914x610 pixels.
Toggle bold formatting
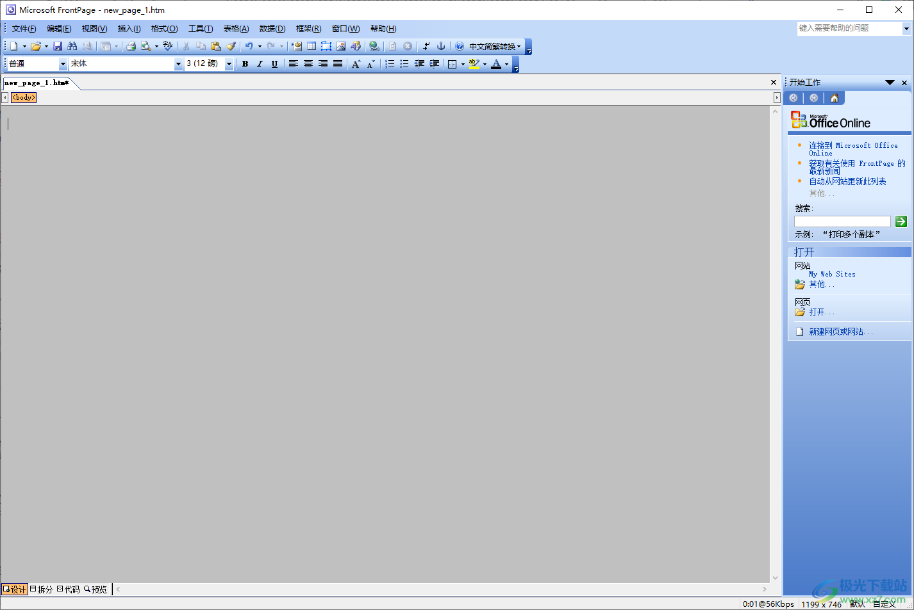point(245,64)
